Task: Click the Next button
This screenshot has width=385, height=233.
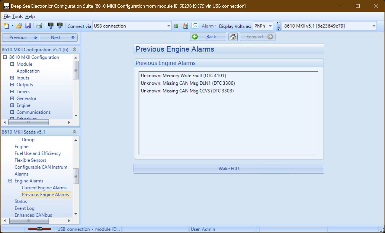Action: click(x=59, y=37)
